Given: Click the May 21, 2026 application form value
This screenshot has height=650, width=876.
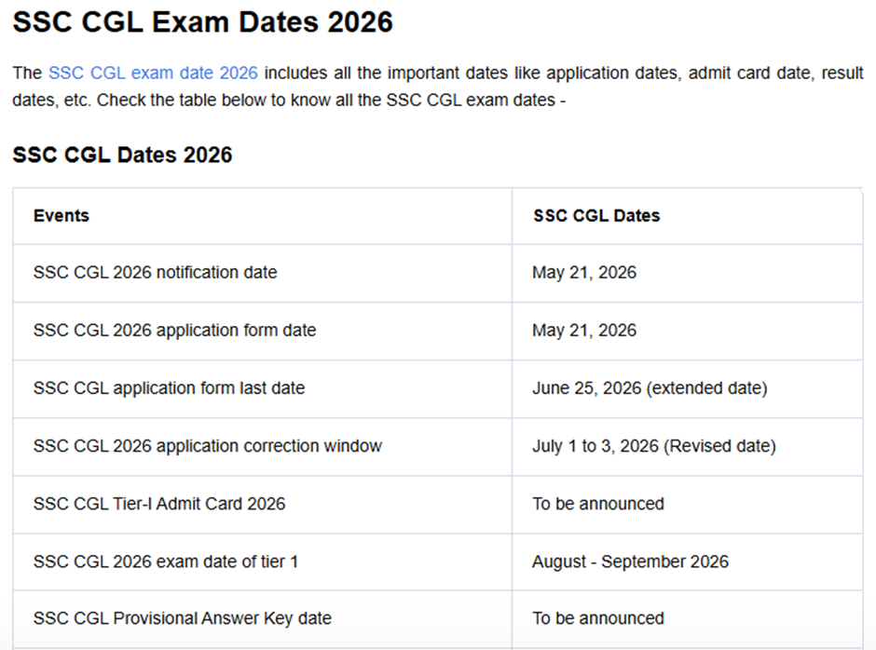Looking at the screenshot, I should point(583,330).
